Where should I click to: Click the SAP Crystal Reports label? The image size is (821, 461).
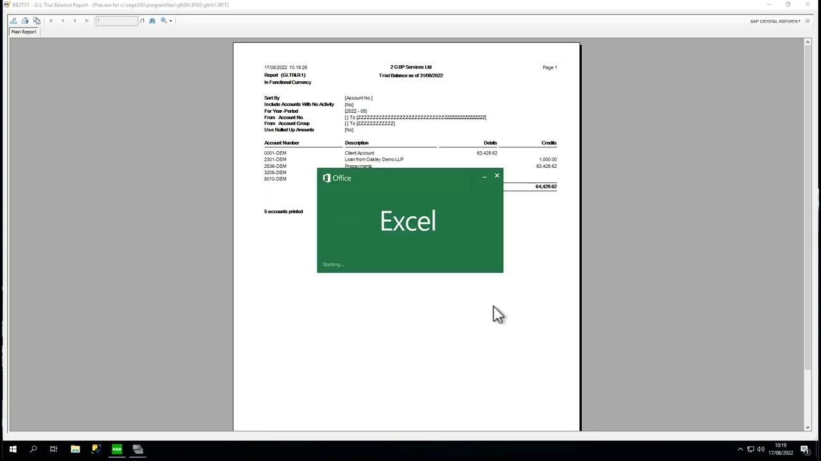point(775,21)
